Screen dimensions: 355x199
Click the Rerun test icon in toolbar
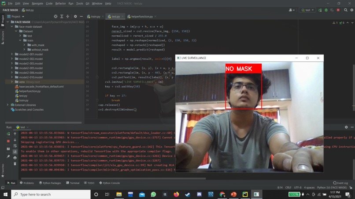320,10
